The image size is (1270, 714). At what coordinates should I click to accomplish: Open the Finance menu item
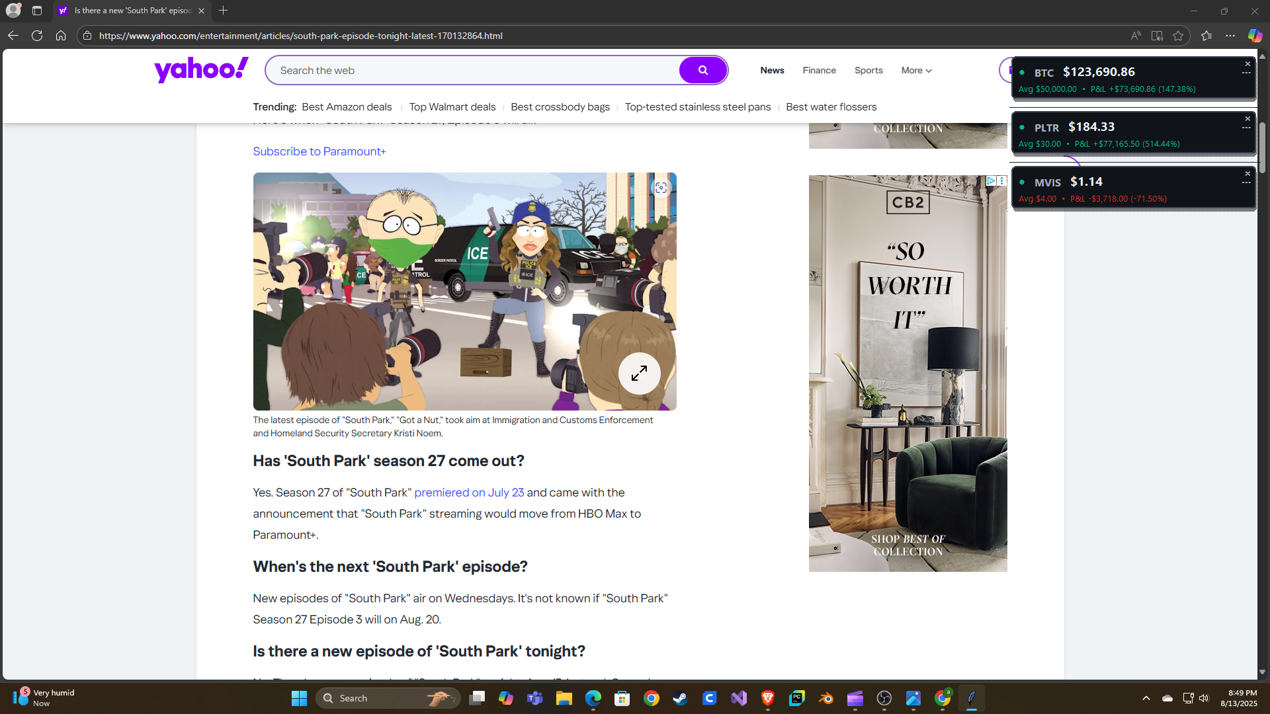tap(819, 70)
